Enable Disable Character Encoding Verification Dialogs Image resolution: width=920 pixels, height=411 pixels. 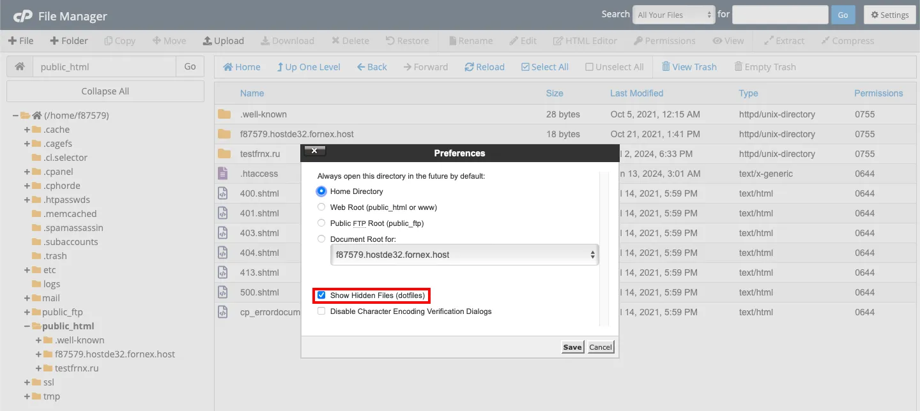click(321, 311)
